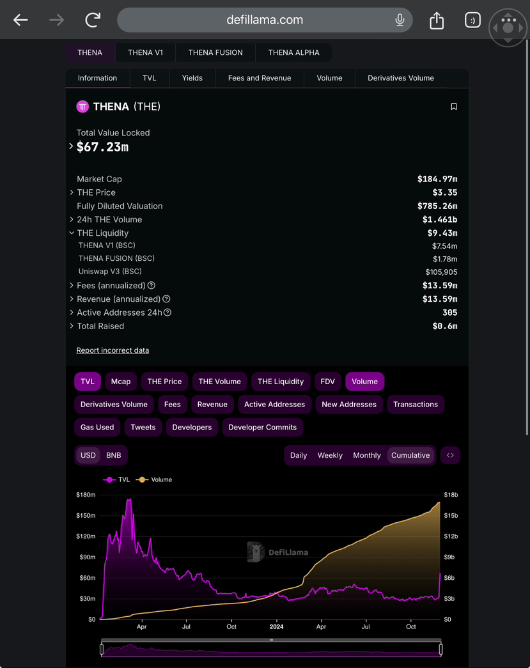The height and width of the screenshot is (668, 530).
Task: Open the Volume section tab
Action: click(x=330, y=79)
